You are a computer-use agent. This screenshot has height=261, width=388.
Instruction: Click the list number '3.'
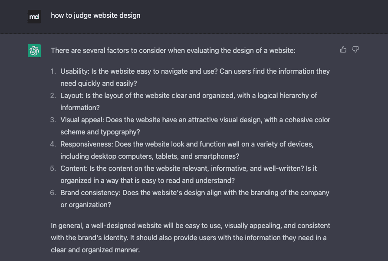[x=53, y=120]
